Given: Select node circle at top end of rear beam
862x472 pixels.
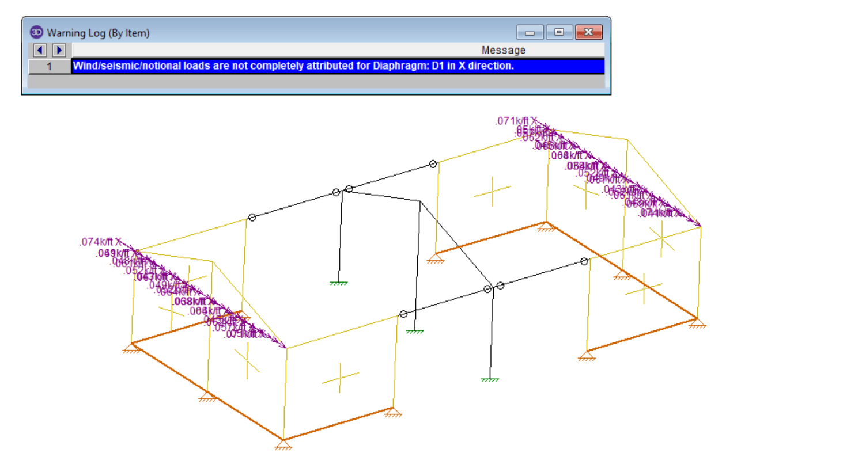Looking at the screenshot, I should pyautogui.click(x=433, y=164).
